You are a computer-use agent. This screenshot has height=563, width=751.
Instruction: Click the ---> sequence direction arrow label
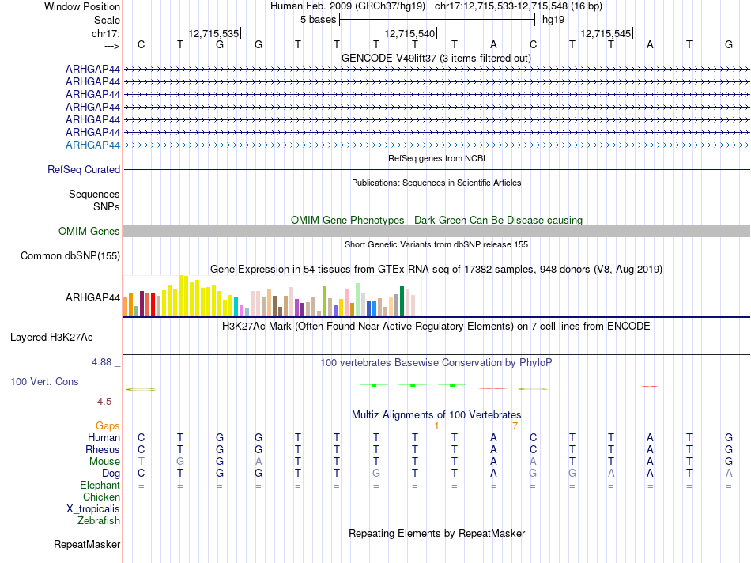[112, 46]
